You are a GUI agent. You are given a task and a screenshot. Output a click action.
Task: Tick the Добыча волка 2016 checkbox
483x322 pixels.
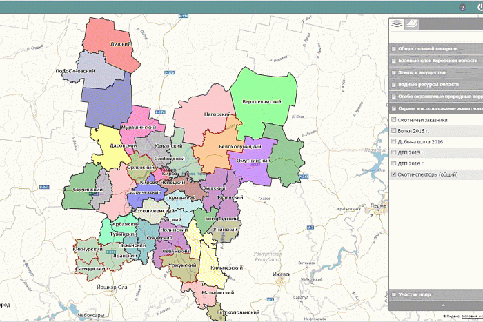[x=394, y=141]
